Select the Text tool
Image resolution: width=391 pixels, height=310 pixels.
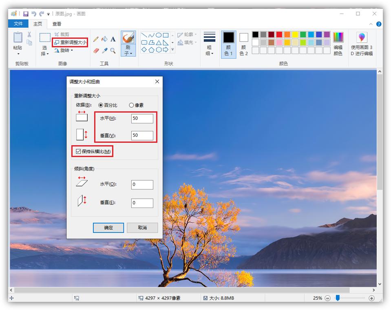(113, 39)
